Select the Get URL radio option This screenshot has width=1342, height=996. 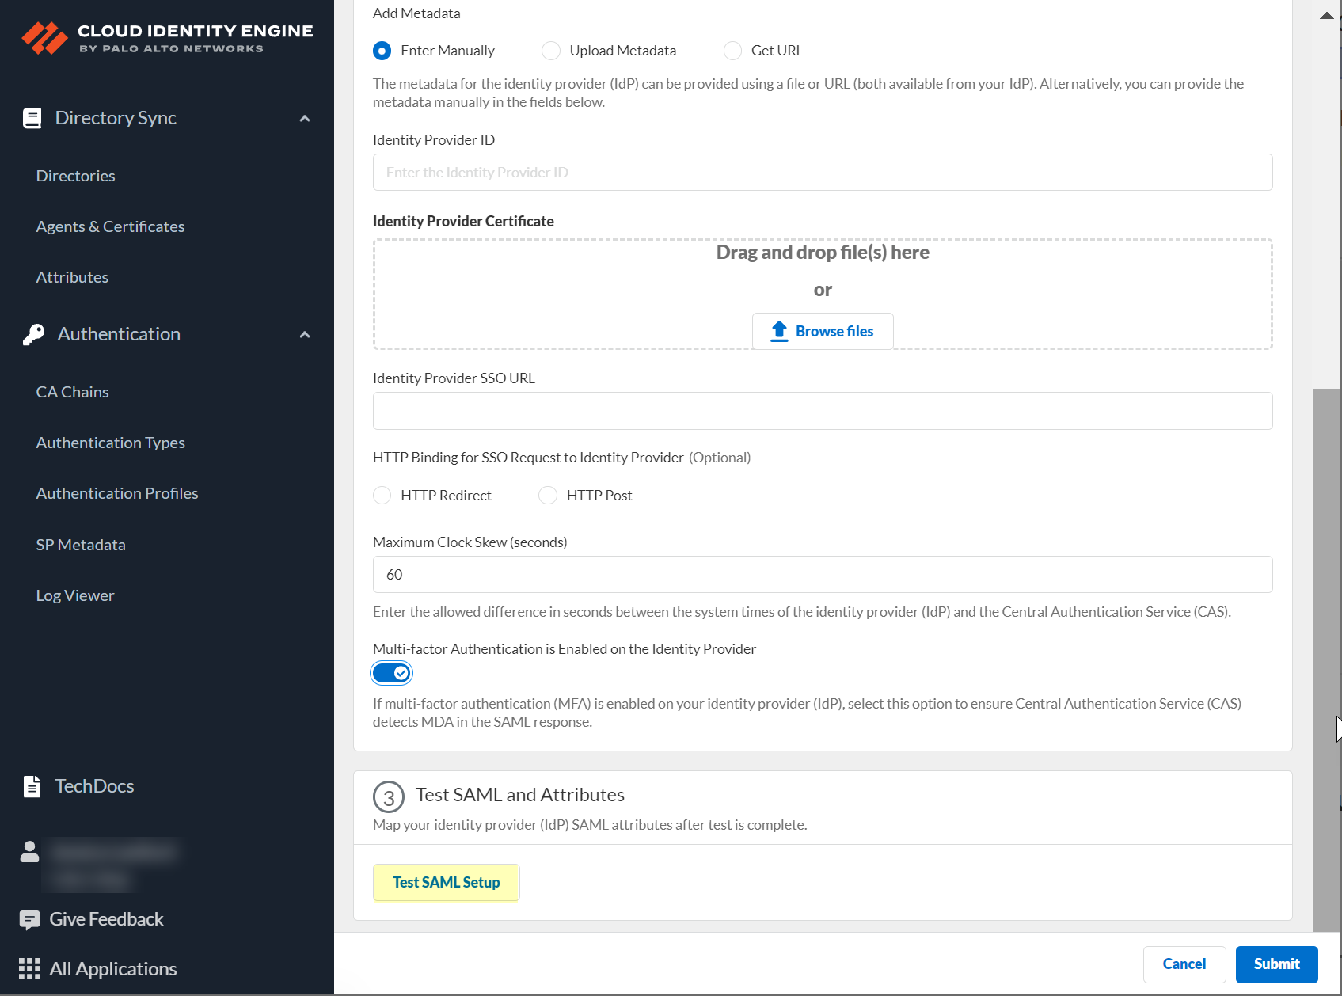(732, 51)
